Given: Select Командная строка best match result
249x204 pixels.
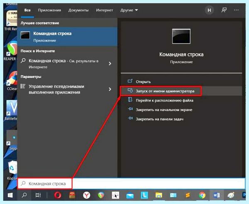Looking at the screenshot, I should (67, 37).
